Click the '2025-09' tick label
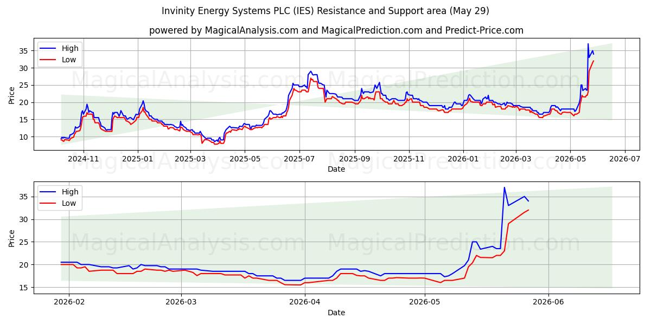Viewport: 651px width, 325px height. pos(355,159)
